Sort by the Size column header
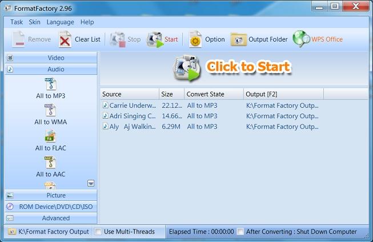Screen dimensions: 373x242 pyautogui.click(x=172, y=94)
